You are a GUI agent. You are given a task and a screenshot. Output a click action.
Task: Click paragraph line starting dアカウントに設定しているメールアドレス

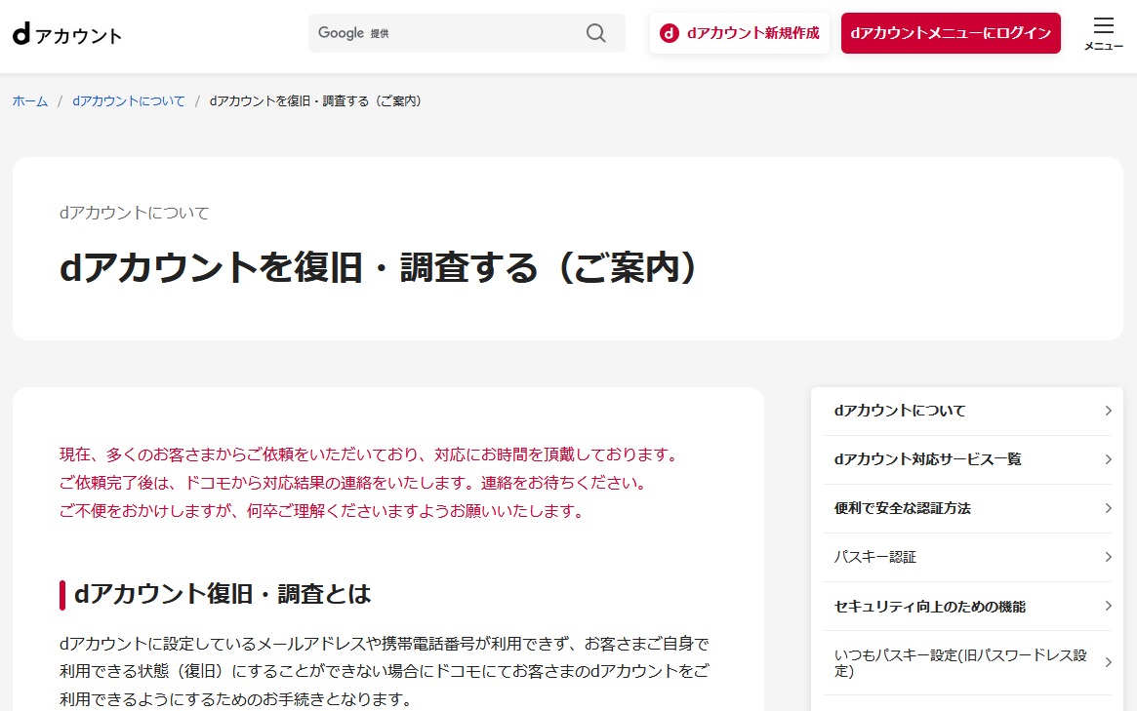click(385, 644)
